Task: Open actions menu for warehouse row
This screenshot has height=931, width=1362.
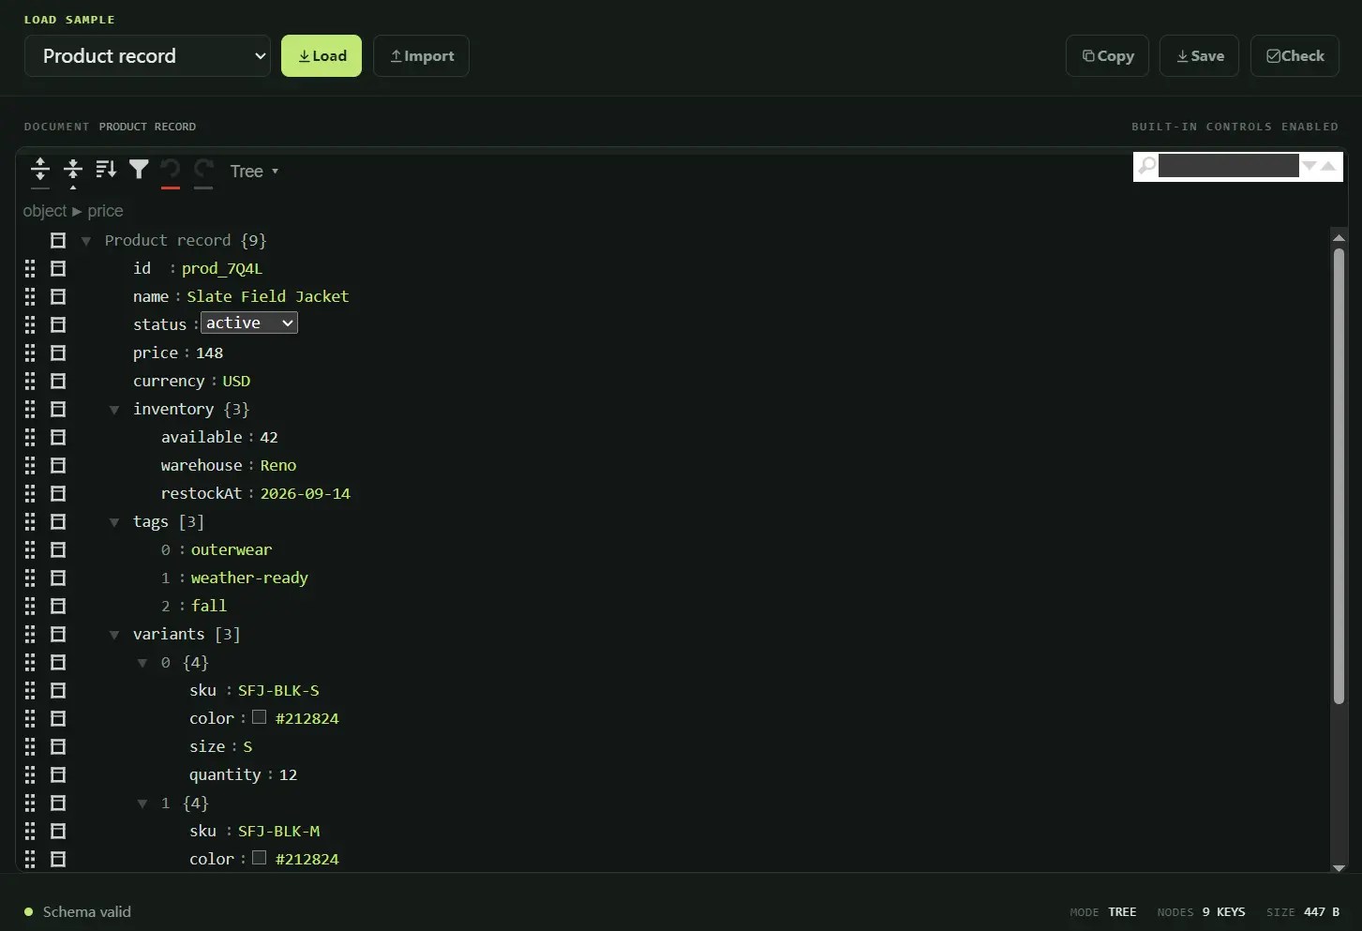Action: (x=58, y=465)
